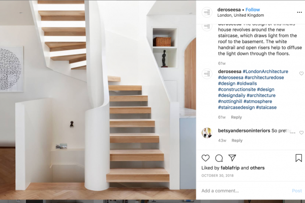305x203 pixels.
Task: Like betsyandersoninteriors' comment
Action: 301,132
